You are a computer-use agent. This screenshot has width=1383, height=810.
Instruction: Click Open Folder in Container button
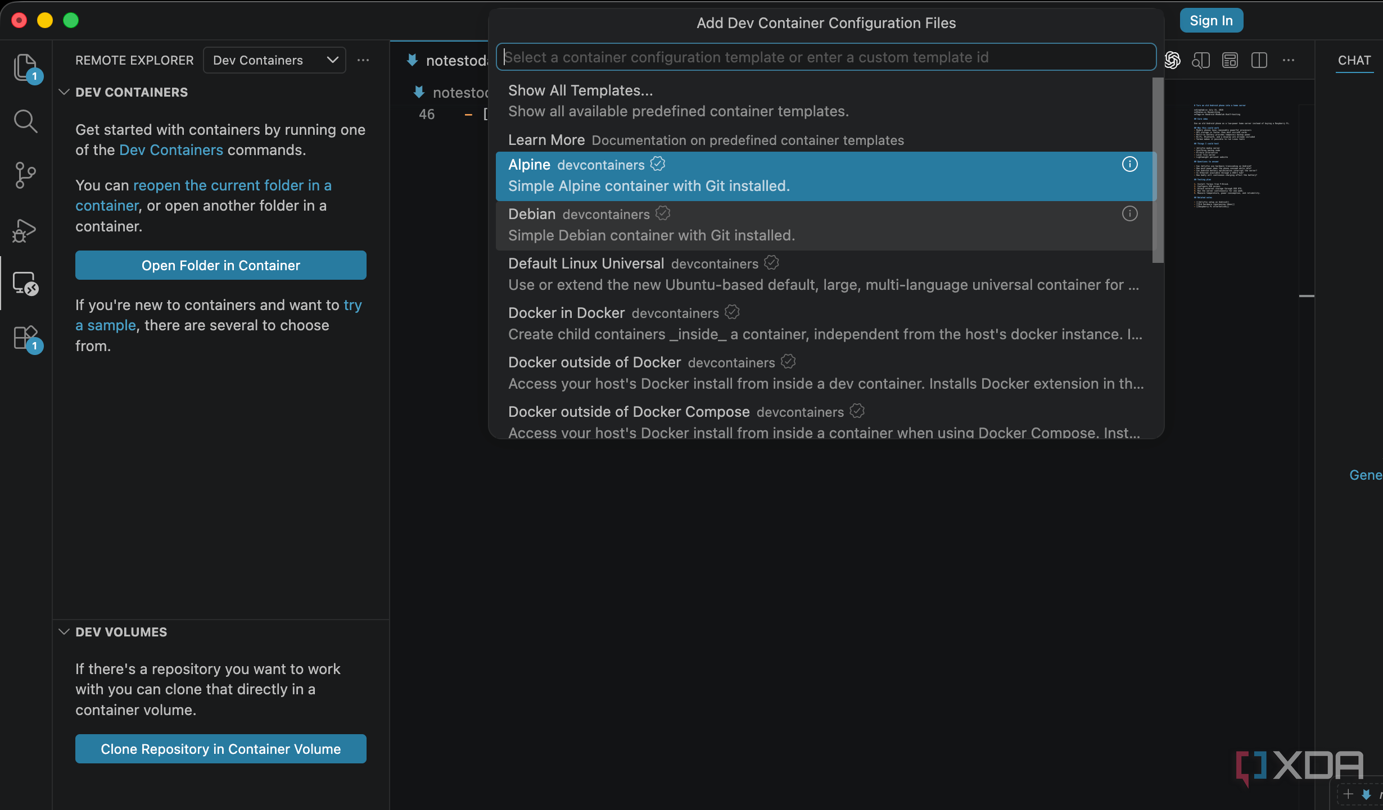point(221,265)
